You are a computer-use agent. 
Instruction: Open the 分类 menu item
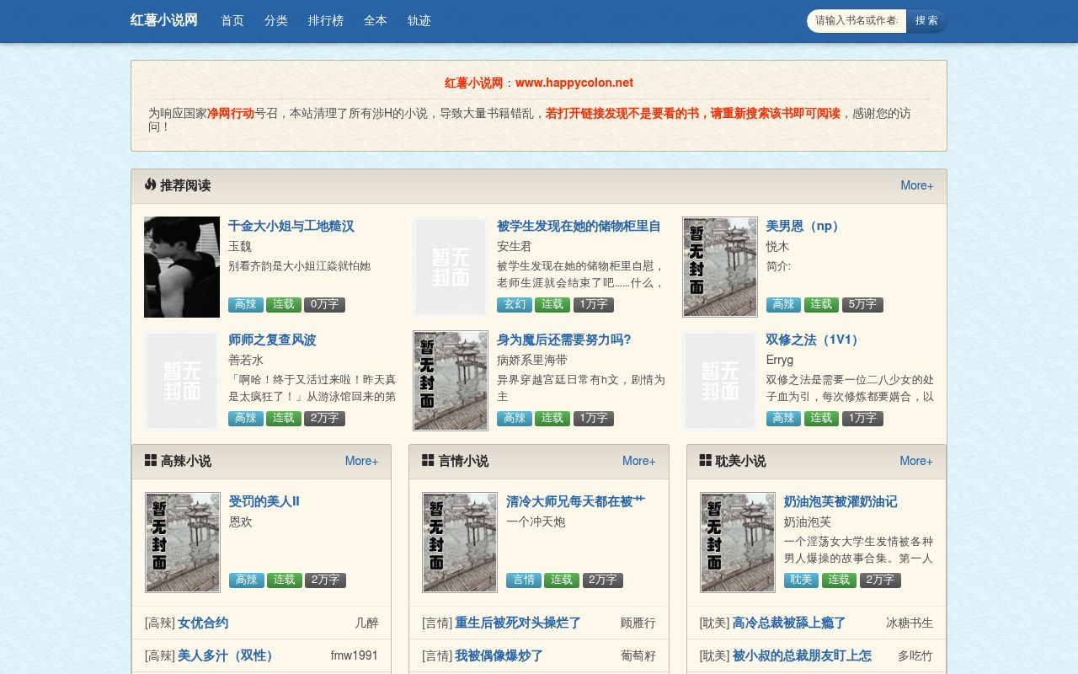pos(276,21)
